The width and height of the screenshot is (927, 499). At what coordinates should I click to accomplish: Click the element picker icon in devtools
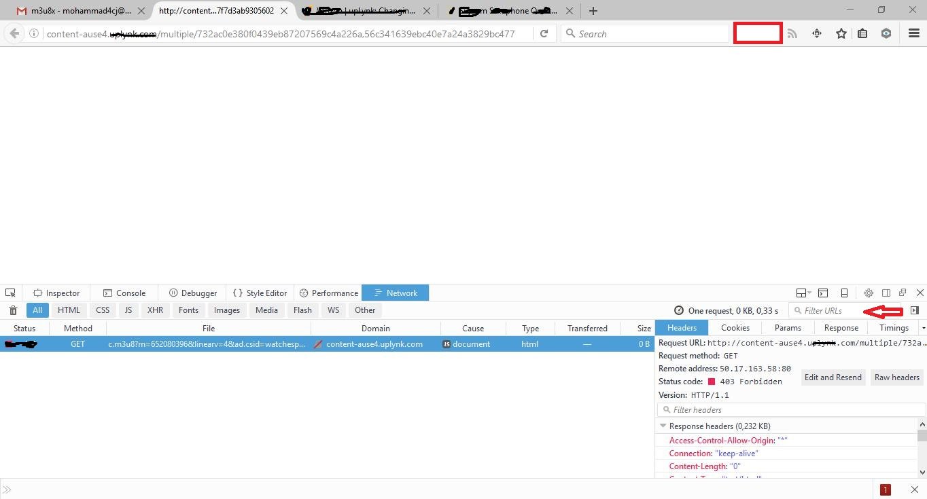(10, 293)
